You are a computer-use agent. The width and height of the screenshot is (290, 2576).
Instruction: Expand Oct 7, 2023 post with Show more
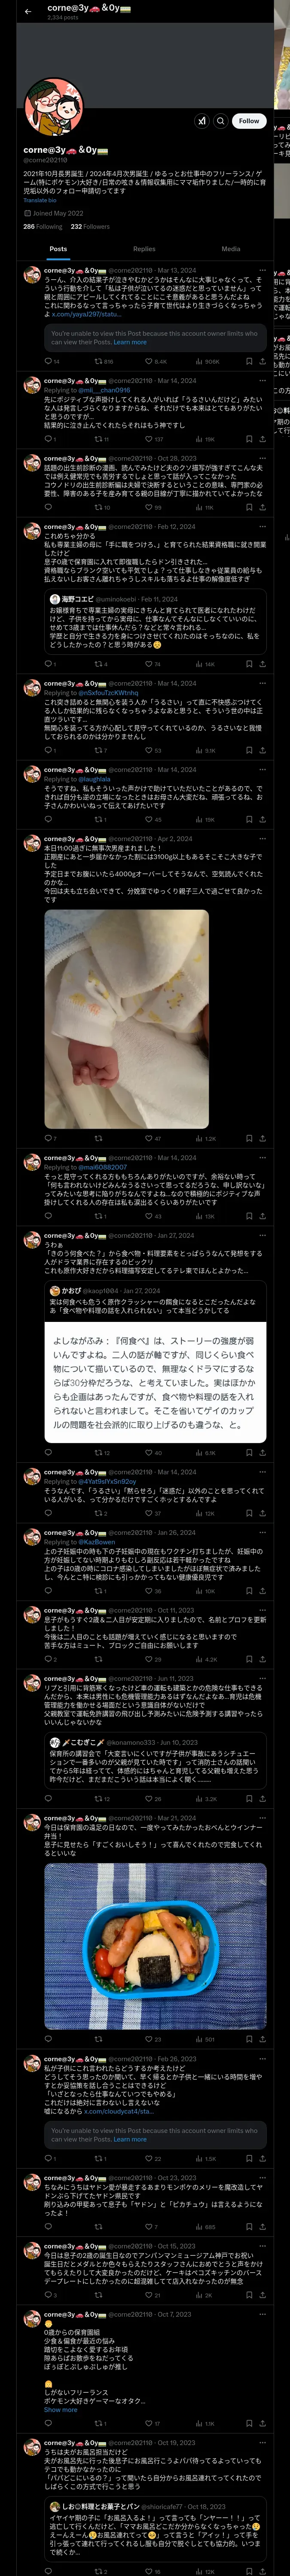[60, 2409]
